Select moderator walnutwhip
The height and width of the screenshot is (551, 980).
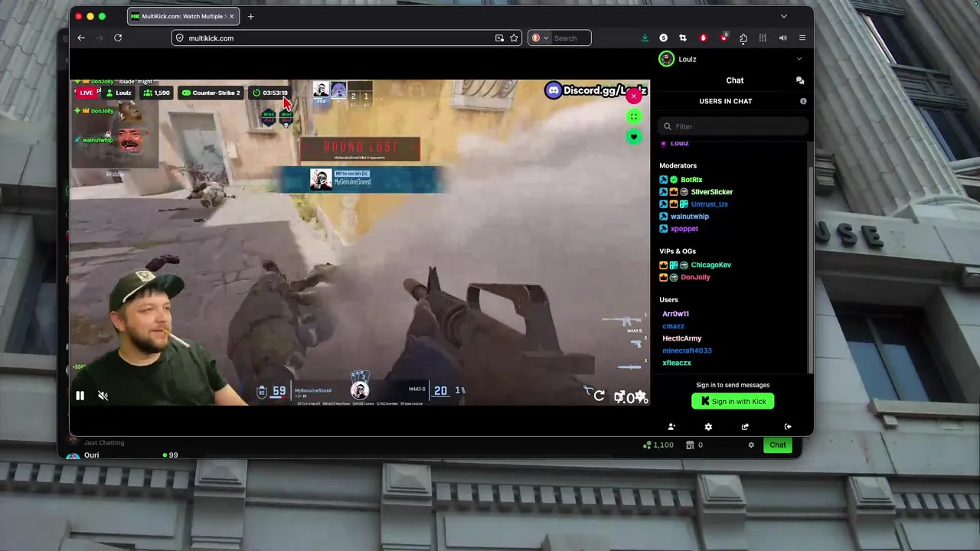point(689,217)
